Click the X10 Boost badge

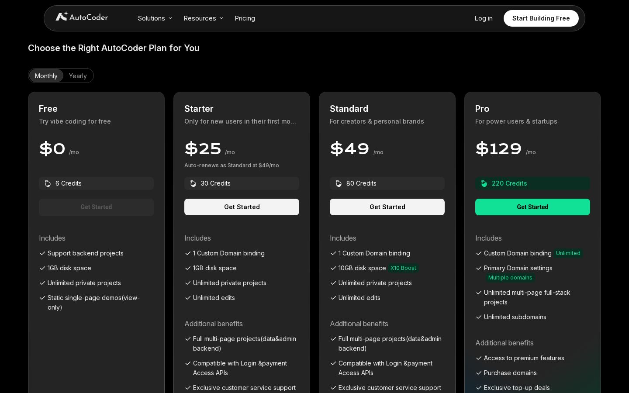(x=403, y=268)
